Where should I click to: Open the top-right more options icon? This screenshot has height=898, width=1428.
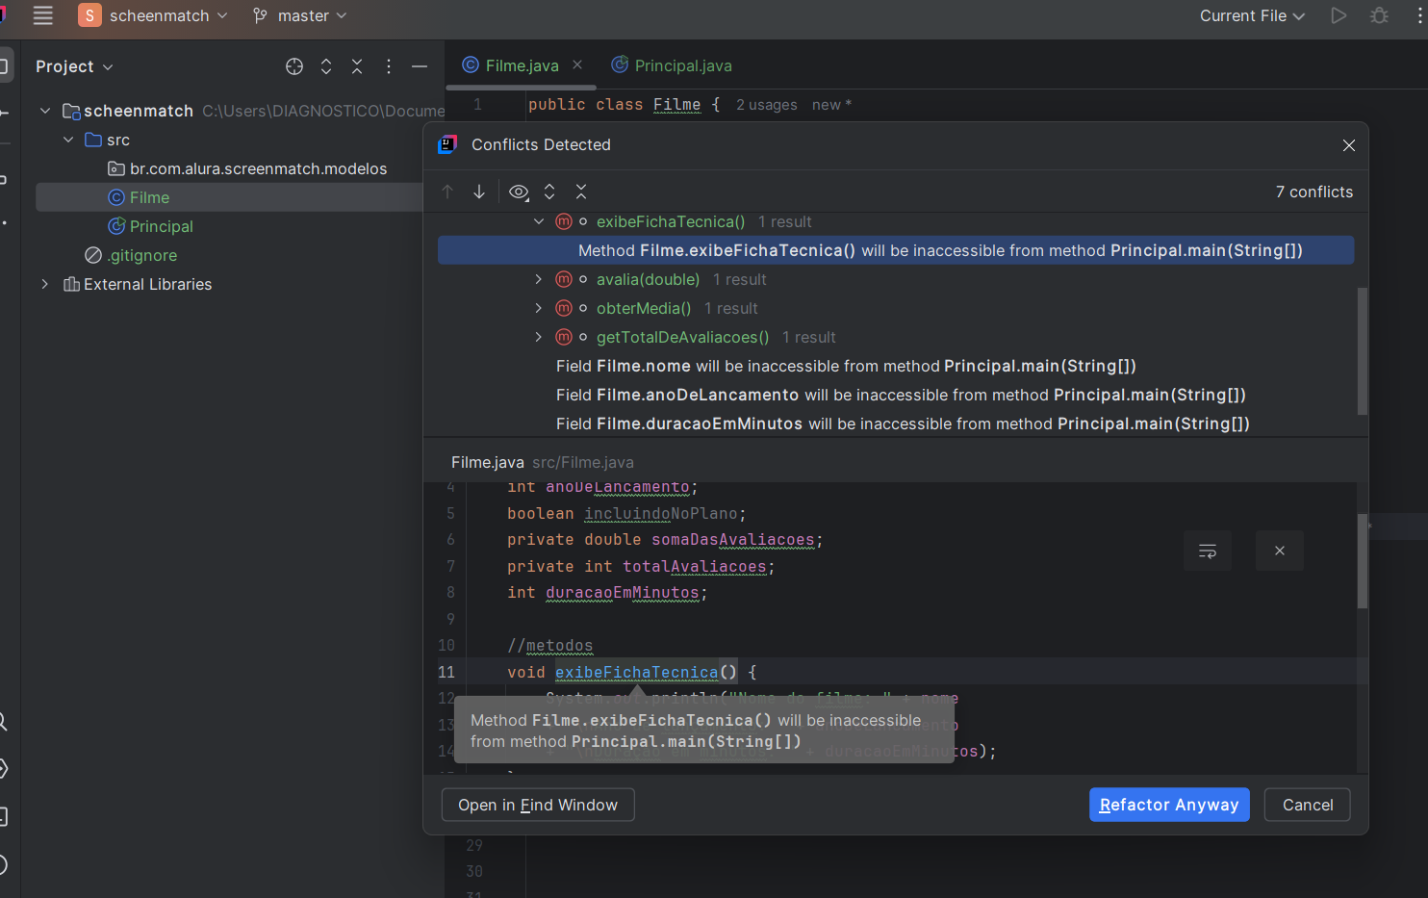pyautogui.click(x=1420, y=15)
